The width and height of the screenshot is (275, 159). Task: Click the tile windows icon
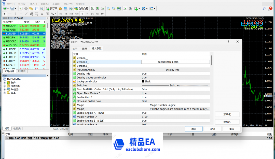[x=119, y=9]
